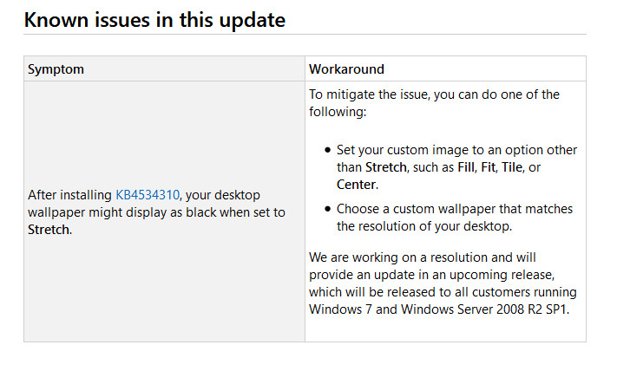Click the Known issues in this update heading
Screen dimensions: 617x371
point(154,20)
